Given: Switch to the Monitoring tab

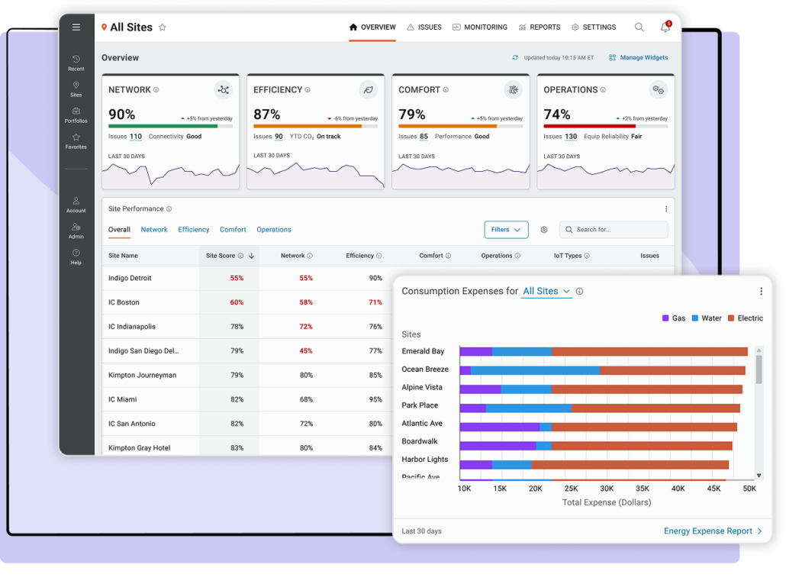Looking at the screenshot, I should click(x=480, y=27).
